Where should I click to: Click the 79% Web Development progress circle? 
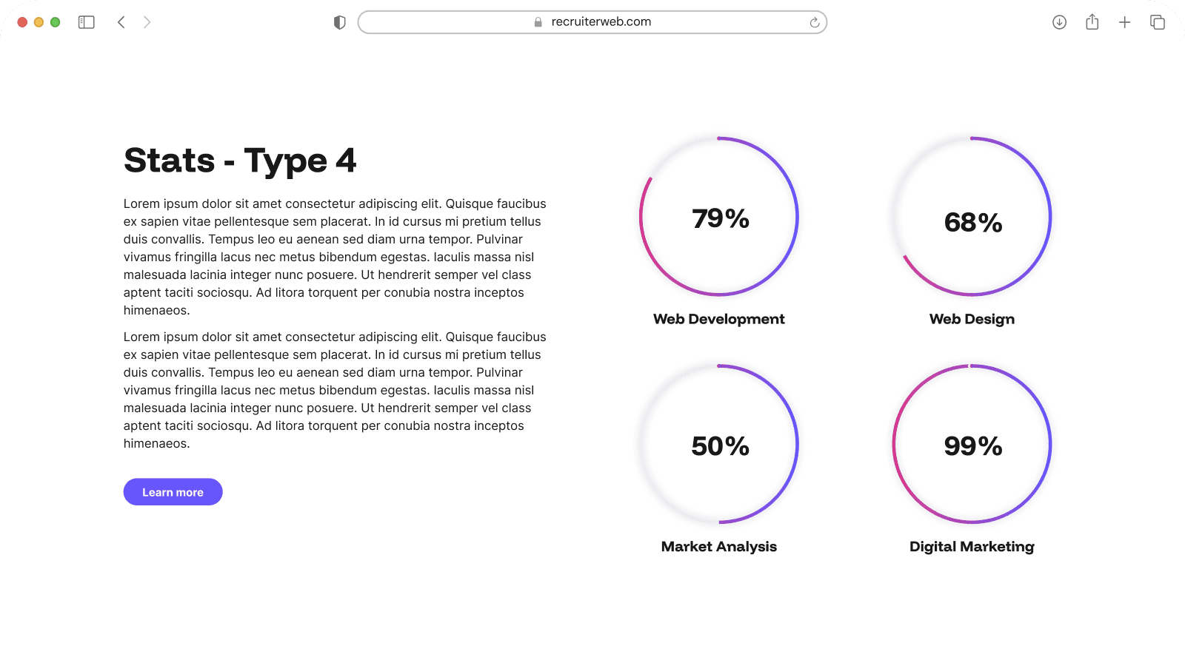point(718,218)
